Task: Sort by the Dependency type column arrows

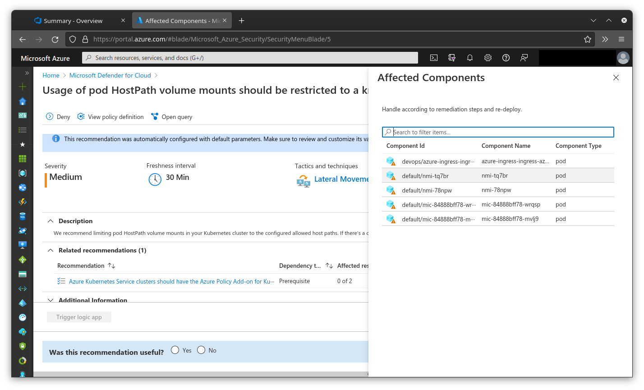Action: tap(329, 266)
